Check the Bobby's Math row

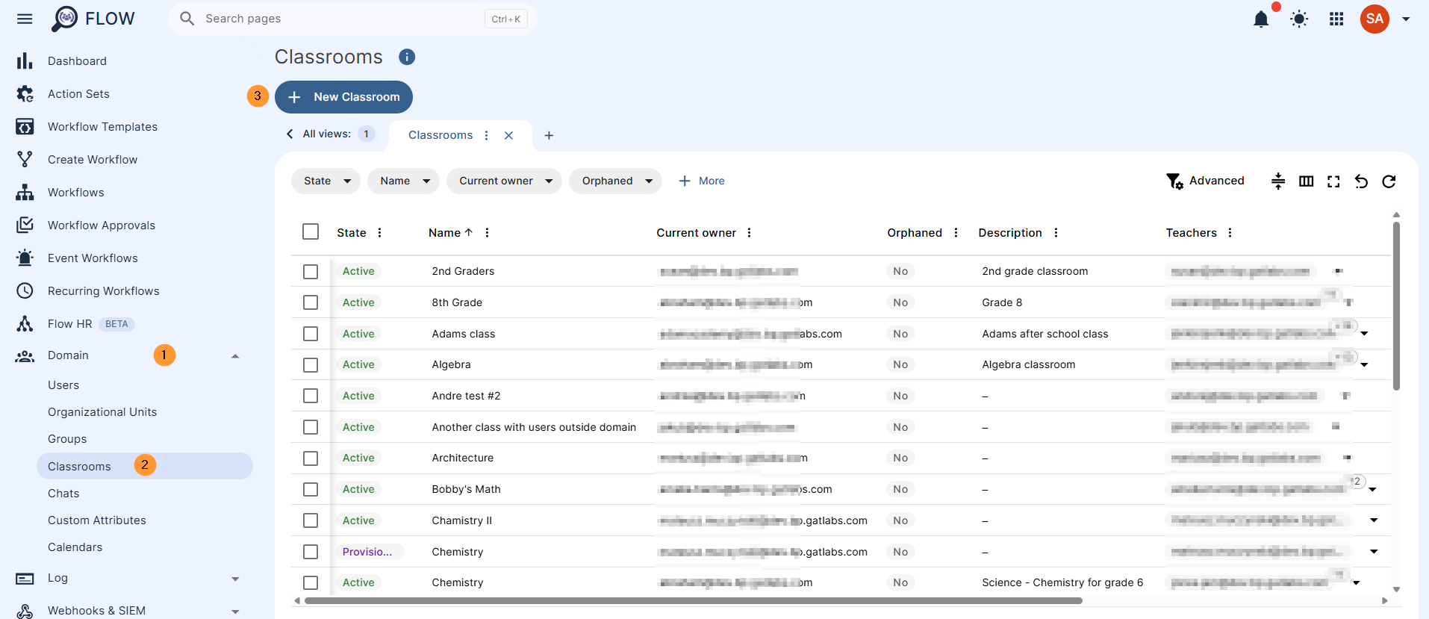click(311, 489)
